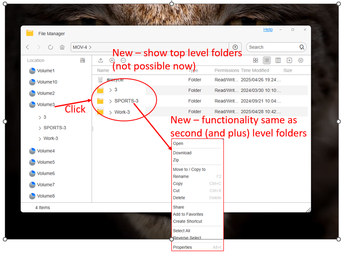Select the SPORTS-3 item in the Location tree

(x=55, y=128)
